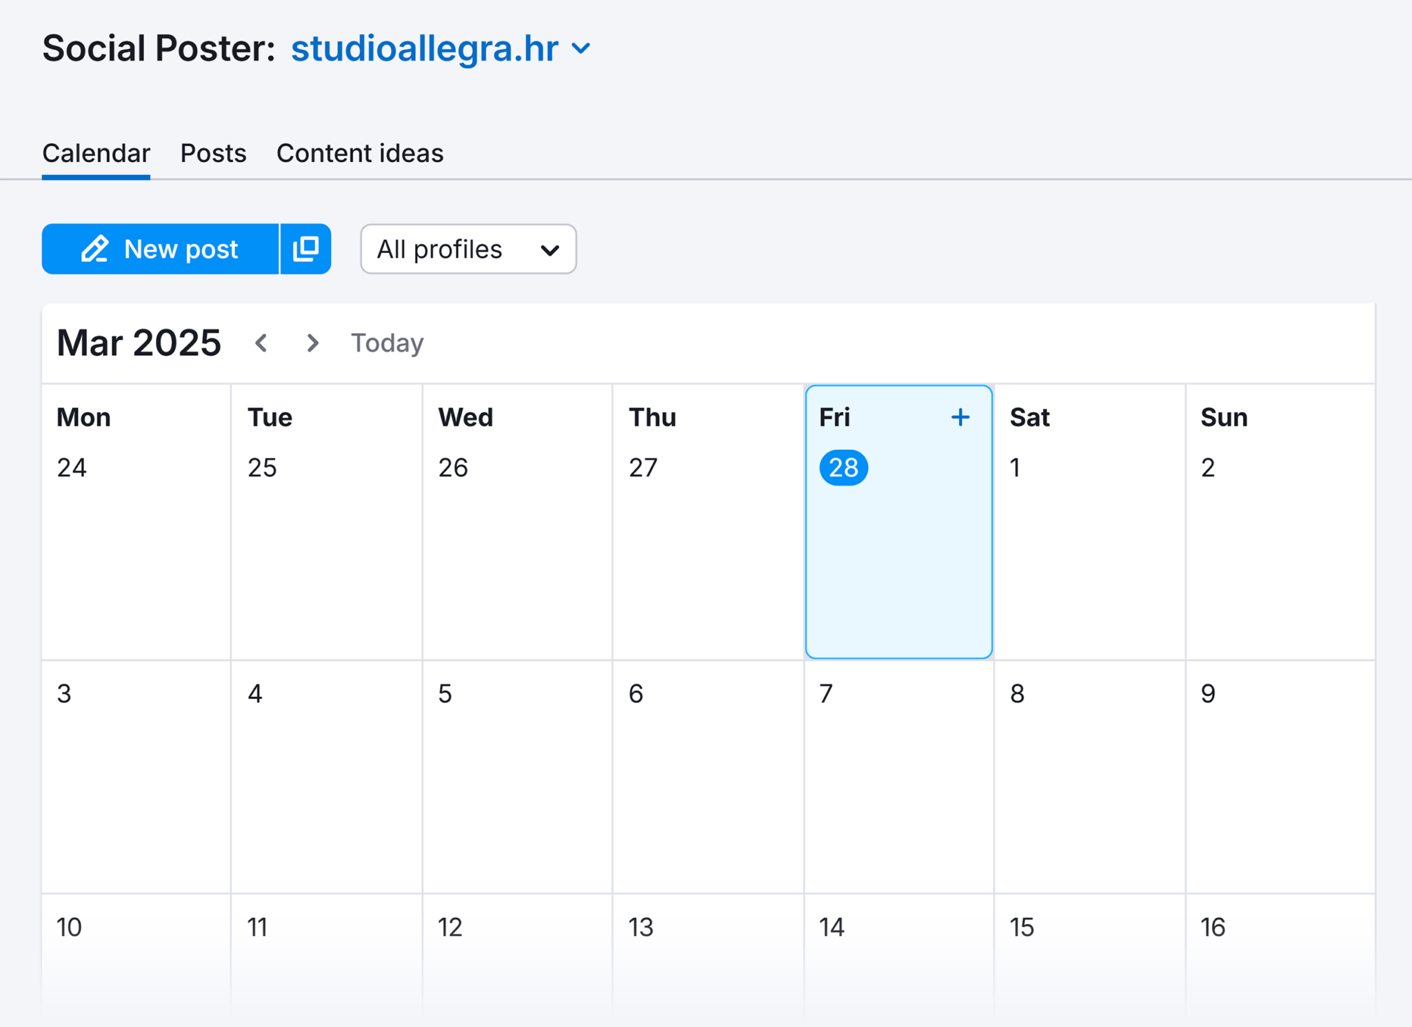1412x1027 pixels.
Task: Switch to the Posts tab
Action: tap(213, 153)
